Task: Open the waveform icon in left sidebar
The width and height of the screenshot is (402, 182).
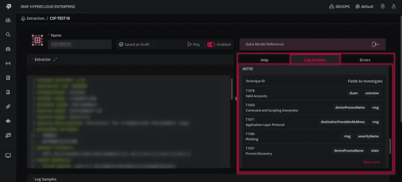Action: (x=8, y=121)
